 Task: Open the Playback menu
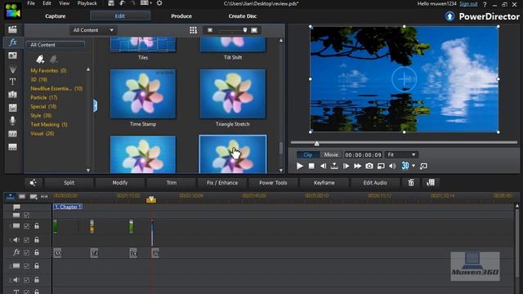click(87, 3)
